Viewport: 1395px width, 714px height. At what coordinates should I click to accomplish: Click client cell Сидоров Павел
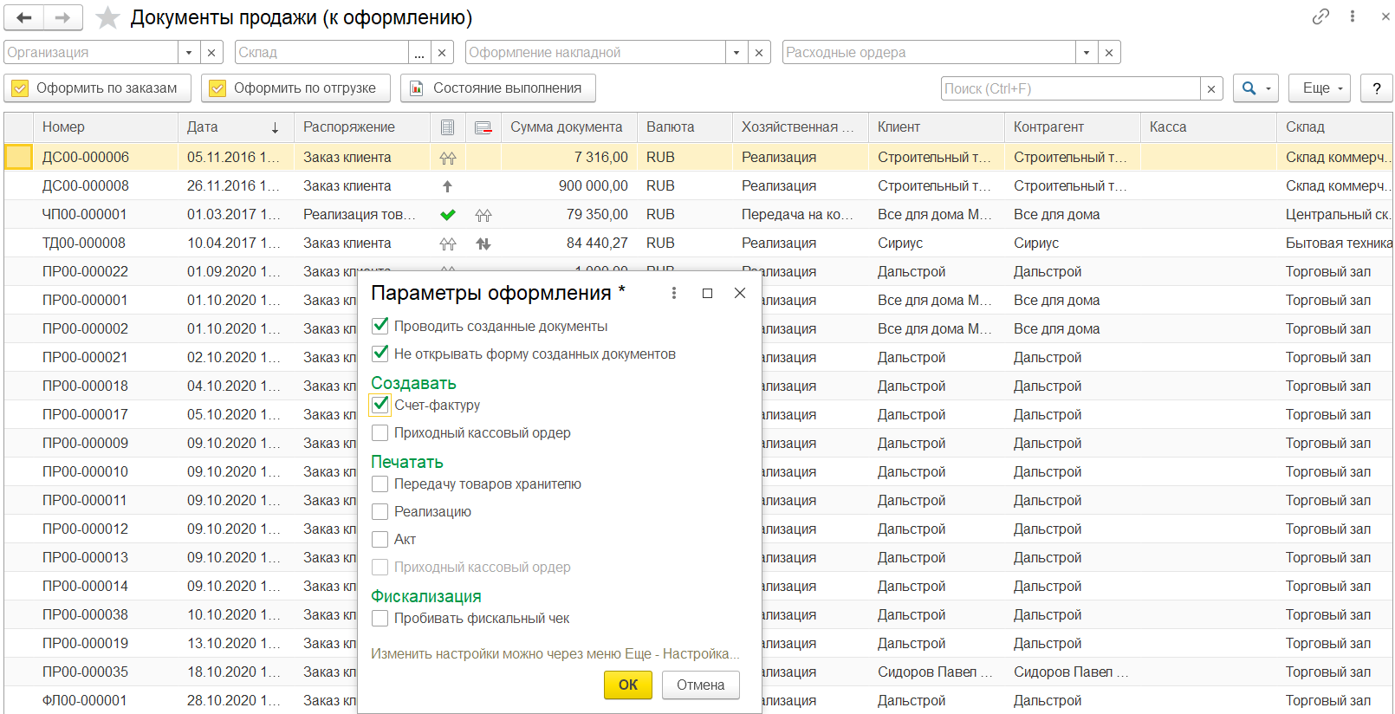point(935,672)
